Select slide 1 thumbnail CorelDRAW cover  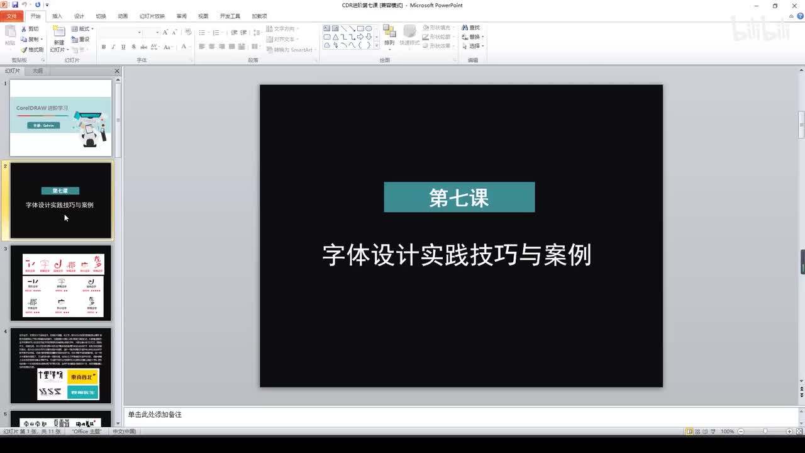click(60, 118)
